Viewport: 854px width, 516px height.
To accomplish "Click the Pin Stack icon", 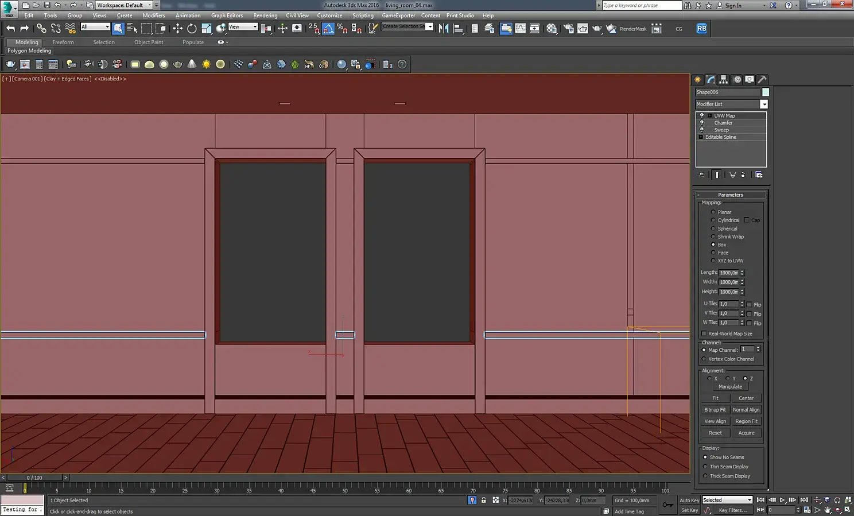I will pyautogui.click(x=701, y=174).
